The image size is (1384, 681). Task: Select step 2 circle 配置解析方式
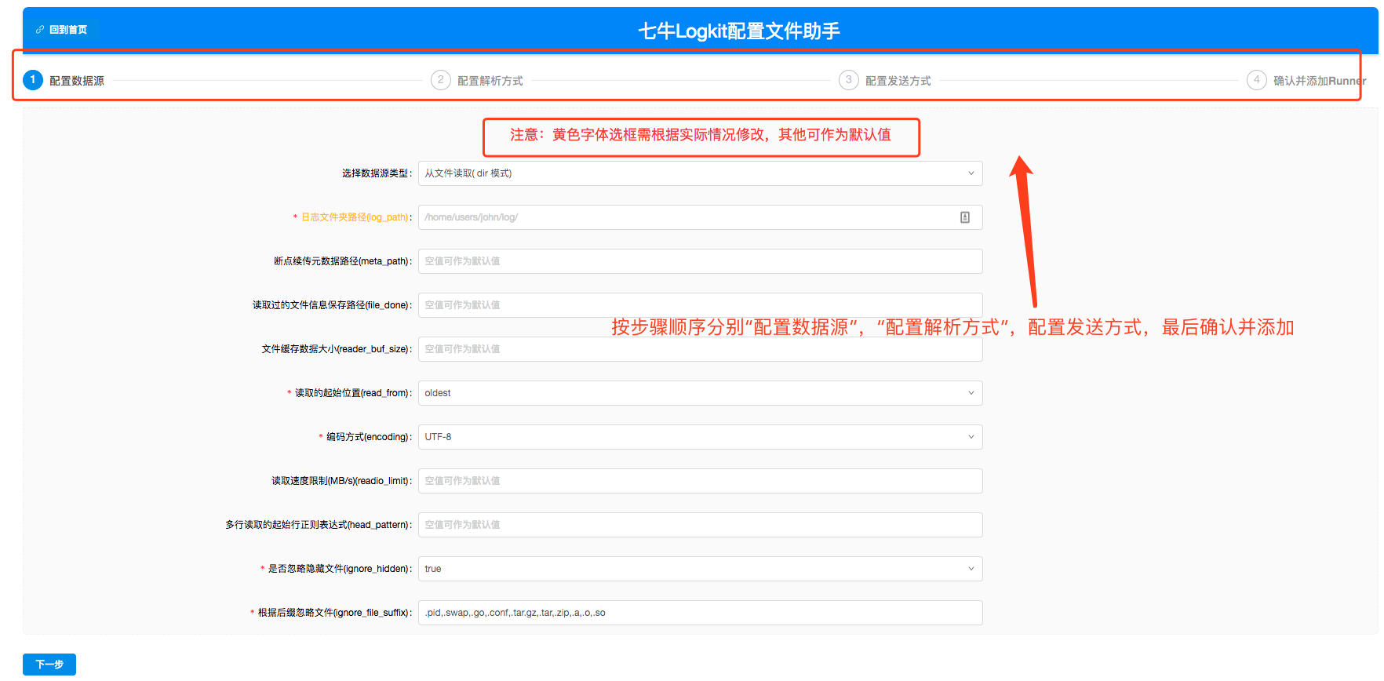click(x=441, y=80)
